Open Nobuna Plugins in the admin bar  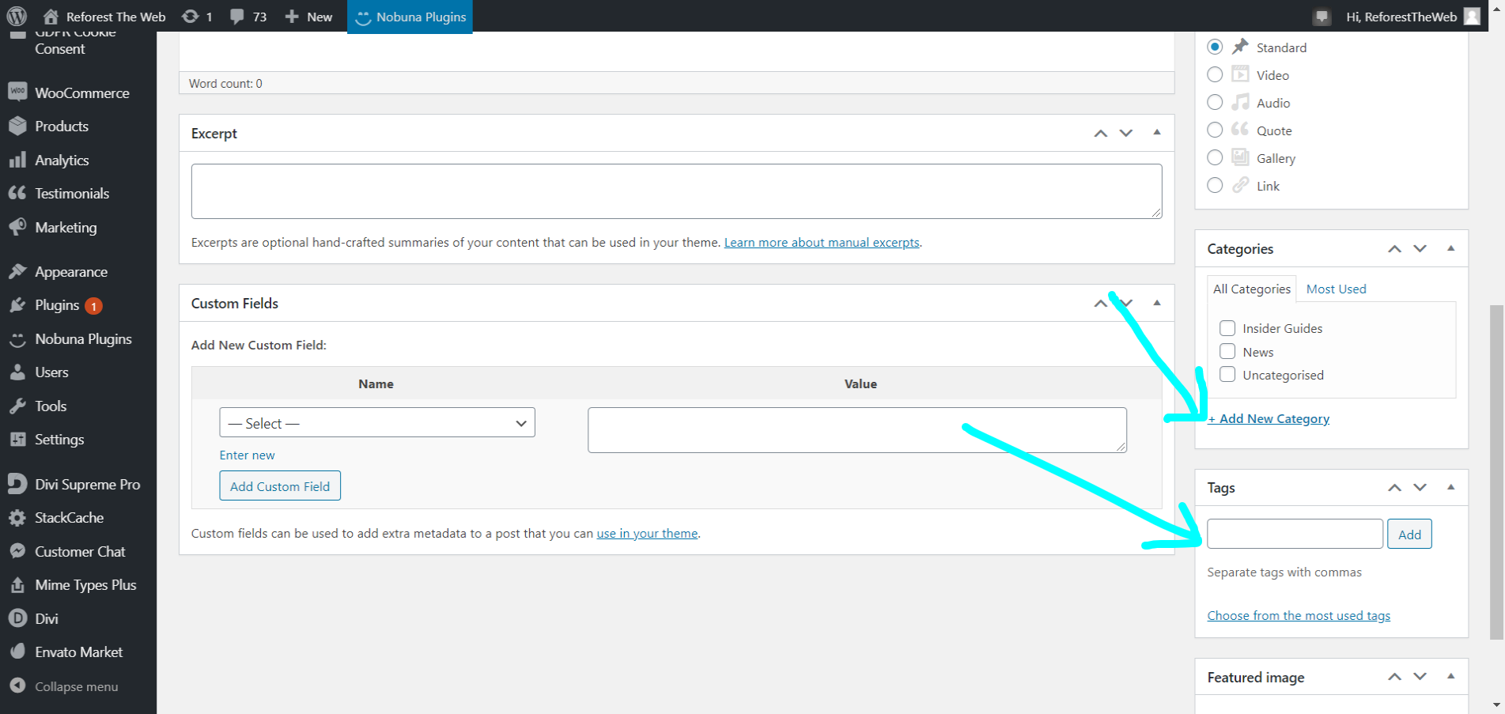pos(410,17)
